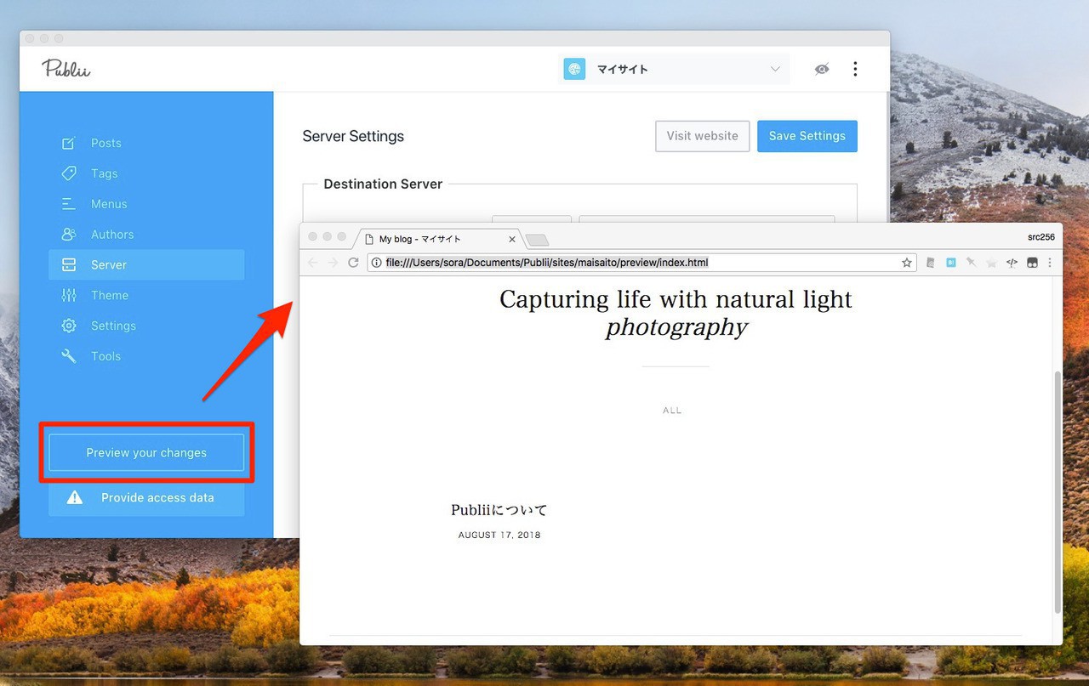Click the dark extension icon beside browser menu
Image resolution: width=1089 pixels, height=686 pixels.
tap(1032, 263)
